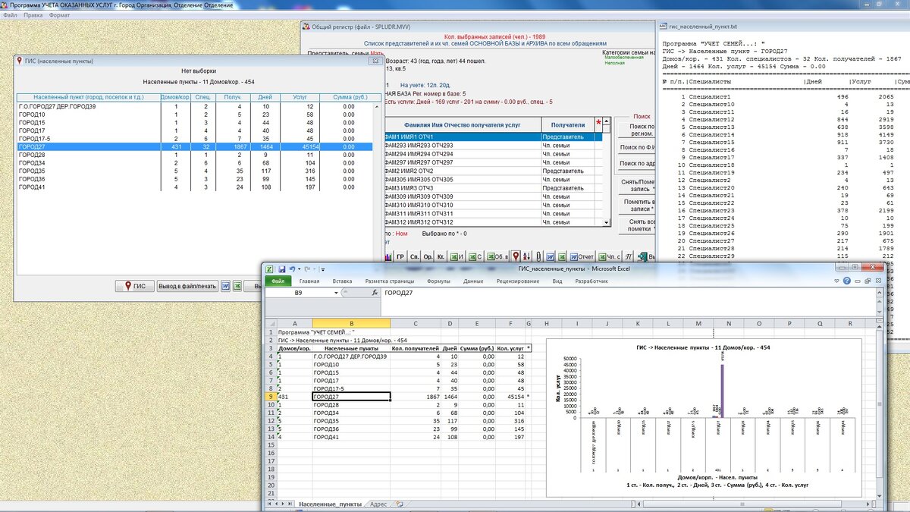The width and height of the screenshot is (910, 512).
Task: Open the Формат menu
Action: [x=58, y=15]
